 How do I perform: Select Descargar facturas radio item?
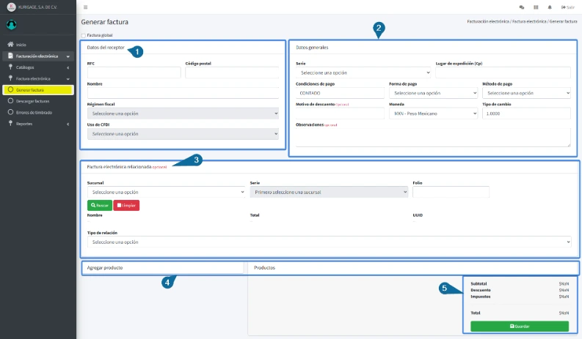(10, 101)
